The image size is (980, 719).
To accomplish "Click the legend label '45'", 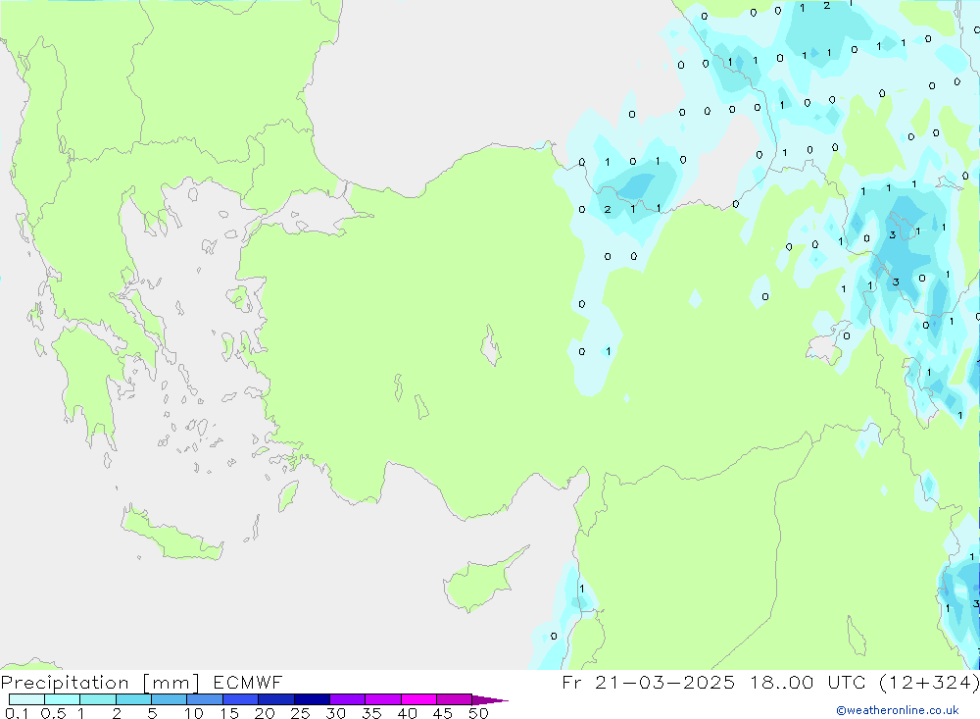I will point(443,713).
